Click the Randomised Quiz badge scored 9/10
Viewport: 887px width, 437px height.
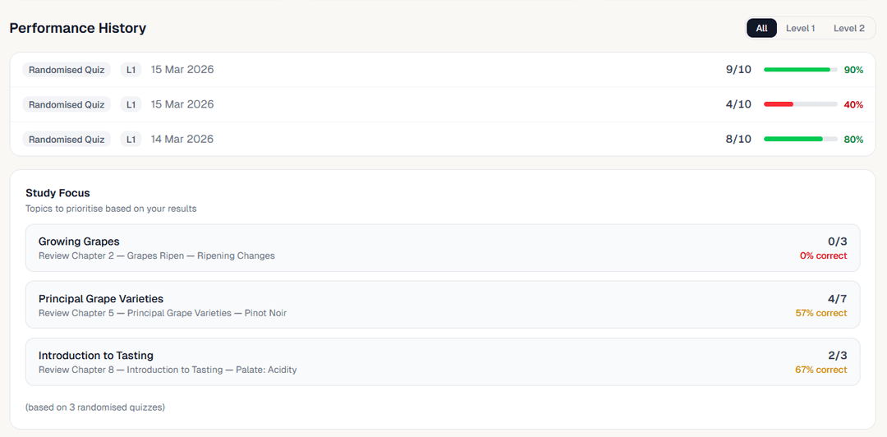coord(67,70)
